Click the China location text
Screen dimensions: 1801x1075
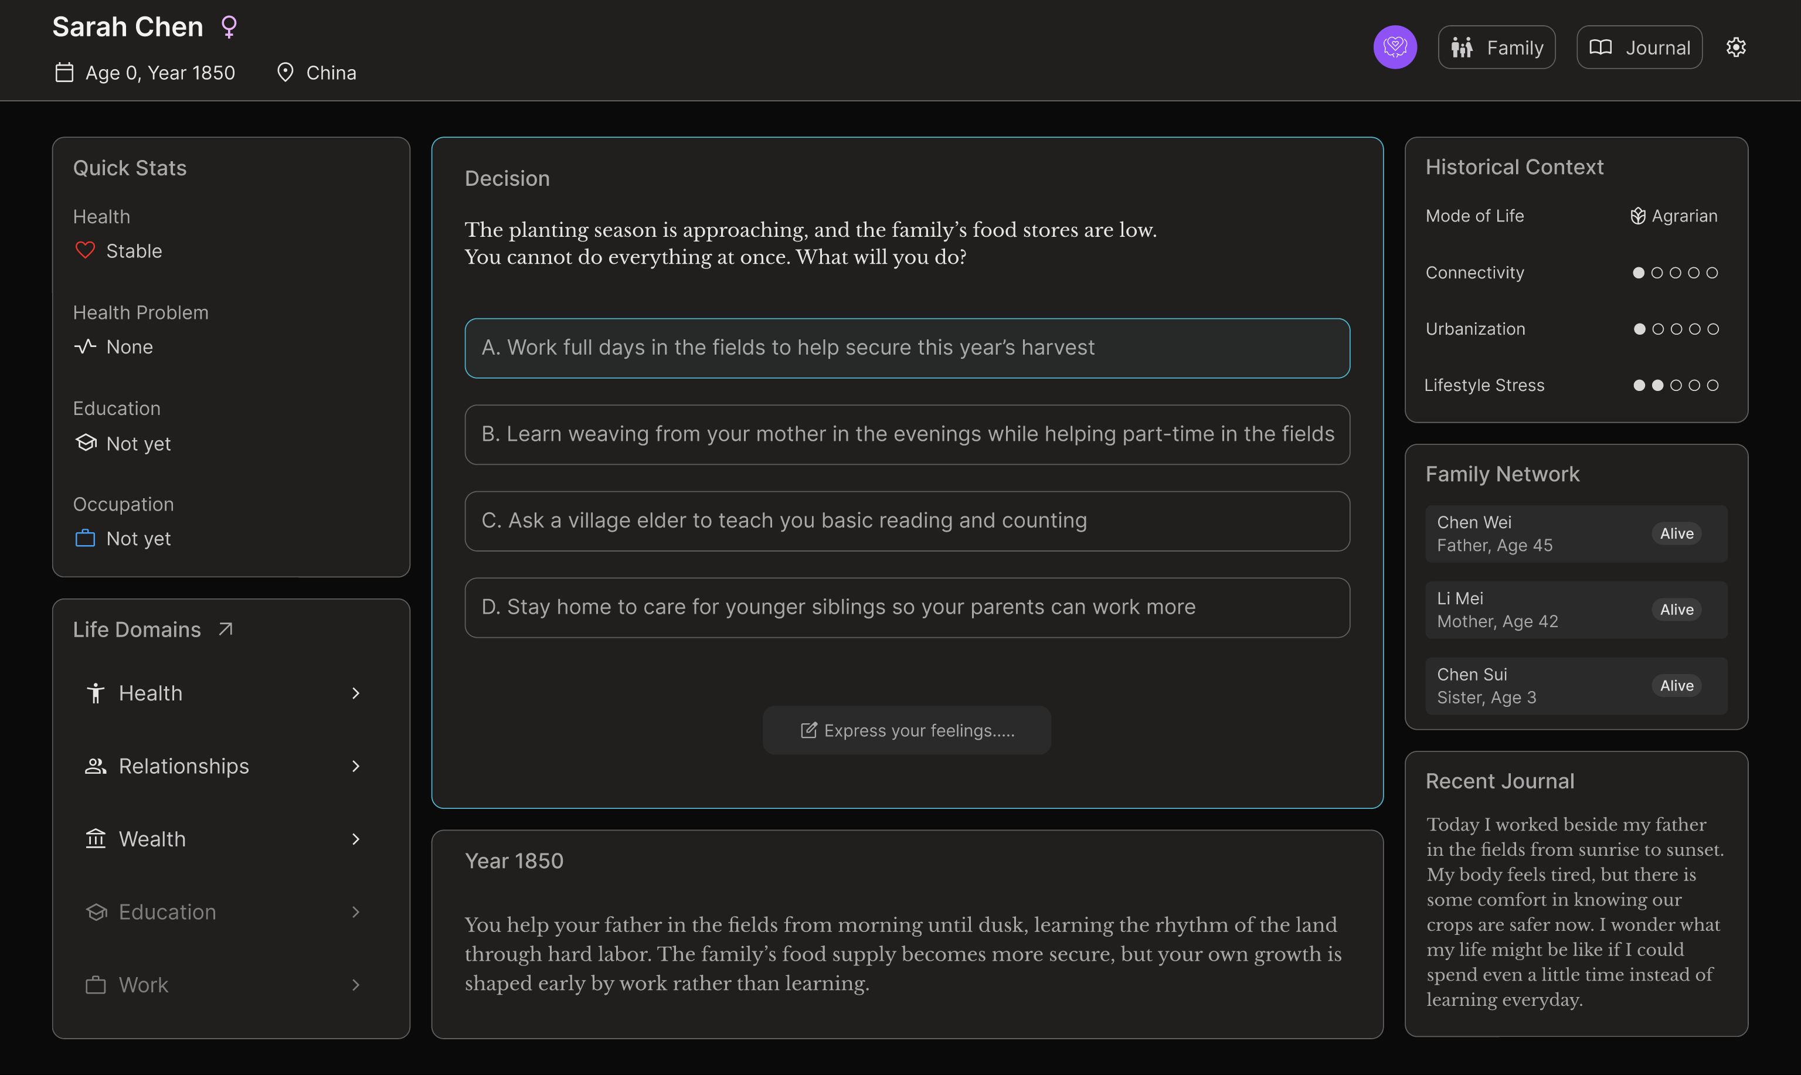pos(331,73)
